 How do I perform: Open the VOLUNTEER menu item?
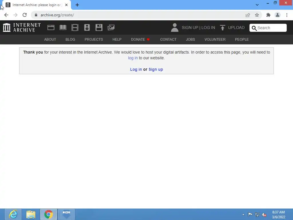(x=215, y=40)
